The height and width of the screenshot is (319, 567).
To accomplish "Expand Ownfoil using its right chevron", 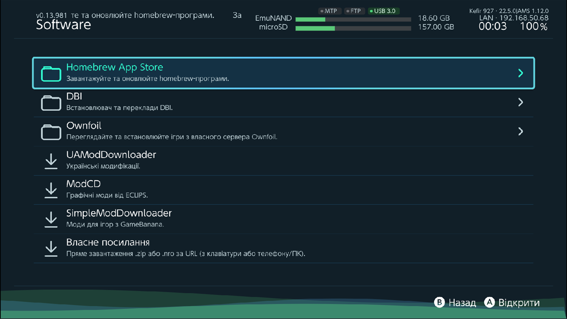I will coord(520,132).
